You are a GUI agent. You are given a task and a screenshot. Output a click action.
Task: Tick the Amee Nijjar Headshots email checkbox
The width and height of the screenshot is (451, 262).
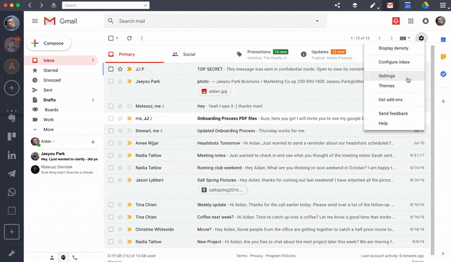tap(110, 143)
